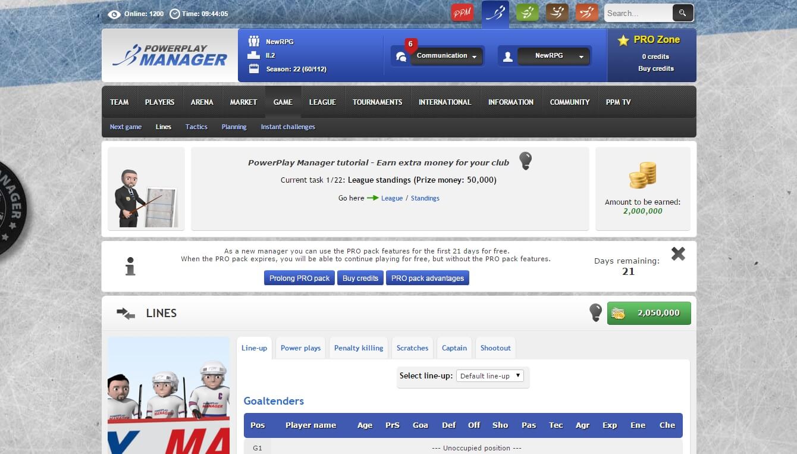This screenshot has height=454, width=797.
Task: Click the chat bubbles Communication icon
Action: pos(401,57)
